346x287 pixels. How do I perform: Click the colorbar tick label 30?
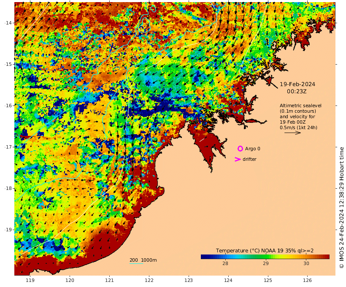point(306,263)
